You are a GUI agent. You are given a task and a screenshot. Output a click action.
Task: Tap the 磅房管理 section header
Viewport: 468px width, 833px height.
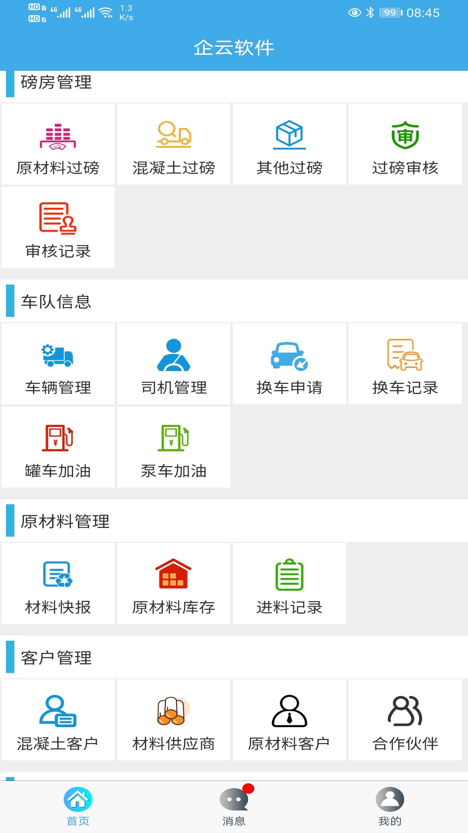coord(56,82)
